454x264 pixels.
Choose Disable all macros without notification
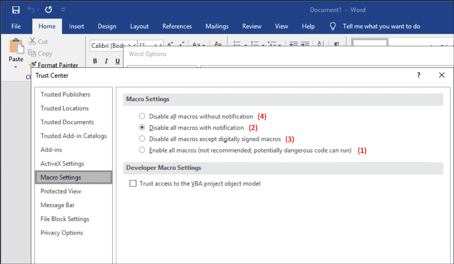[x=142, y=116]
